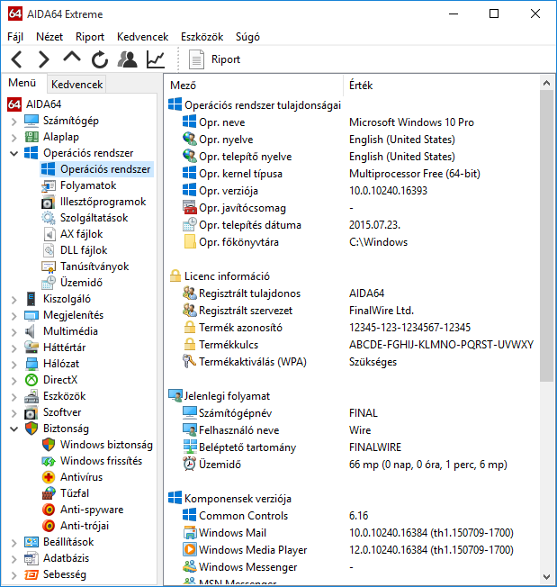Collapse the Biztonság tree node
The width and height of the screenshot is (557, 587).
(13, 429)
